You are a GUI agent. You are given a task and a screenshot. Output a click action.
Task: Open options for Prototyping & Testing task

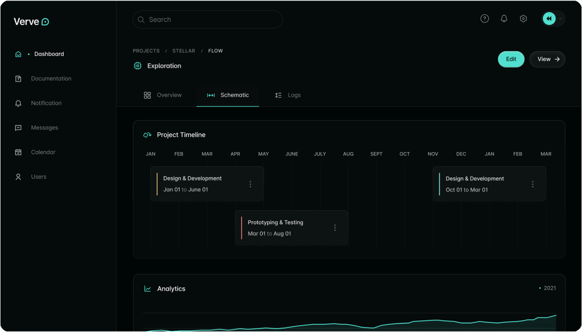point(335,228)
